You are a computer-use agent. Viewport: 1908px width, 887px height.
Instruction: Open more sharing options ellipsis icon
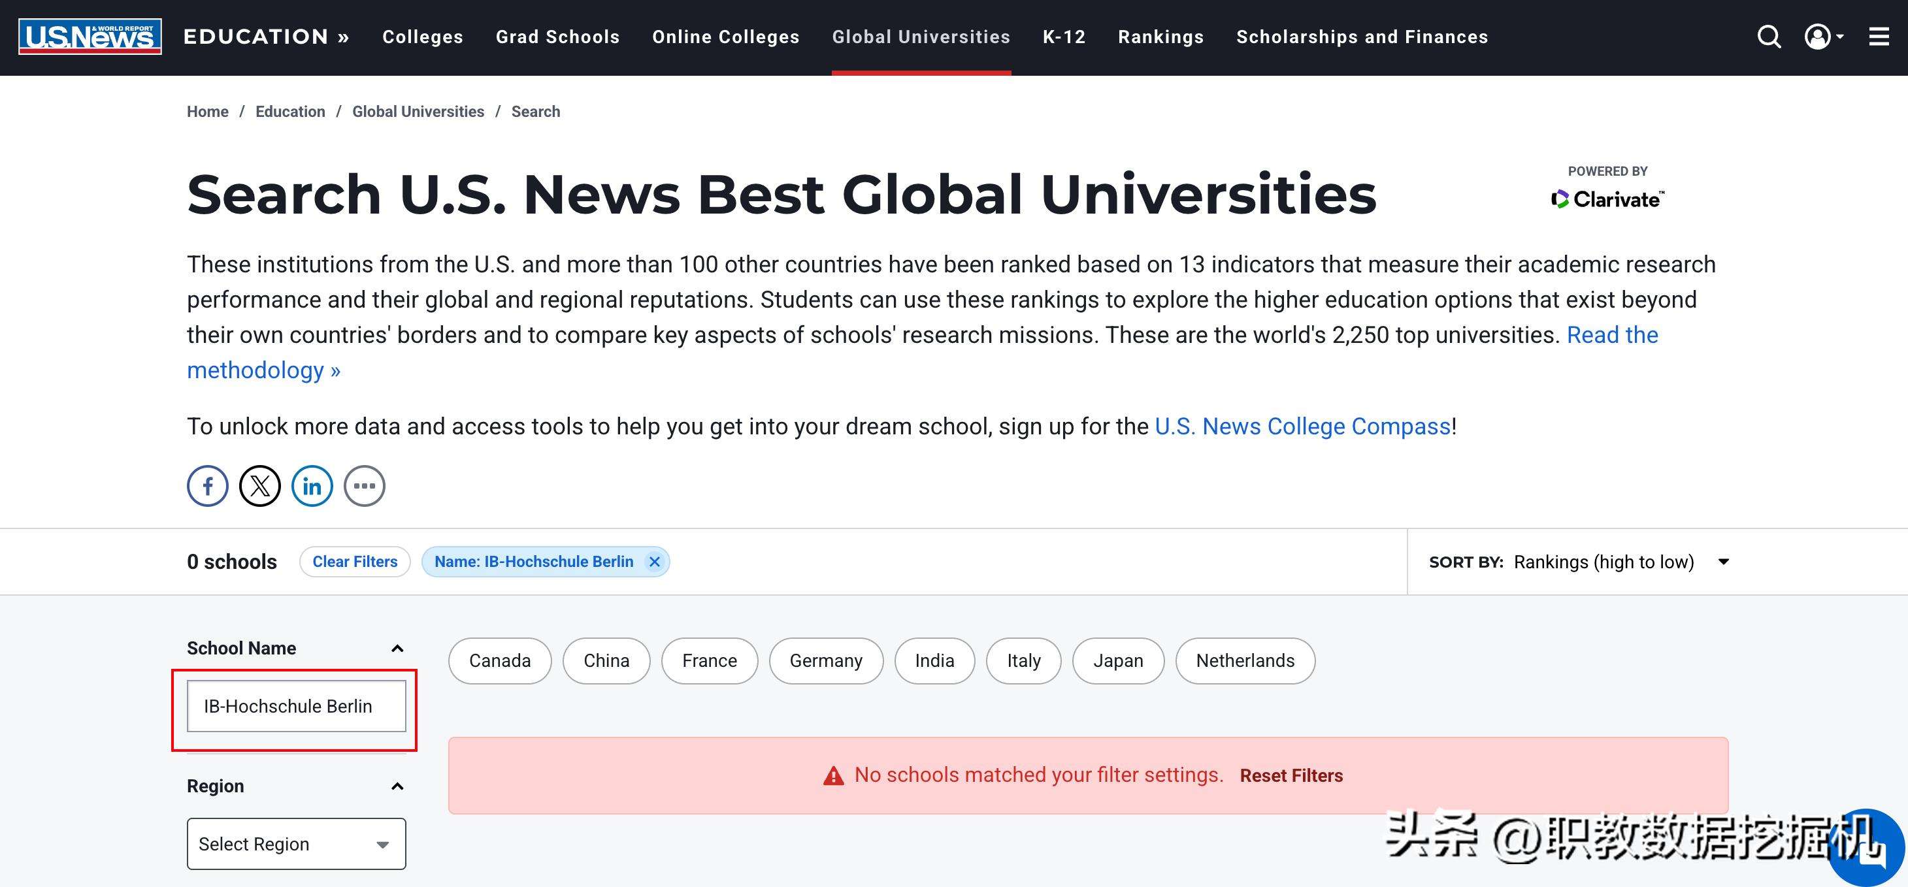click(365, 486)
